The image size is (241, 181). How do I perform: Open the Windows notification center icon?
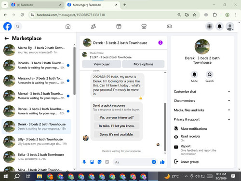pyautogui.click(x=233, y=176)
